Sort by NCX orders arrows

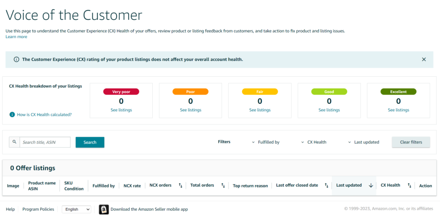(x=180, y=185)
